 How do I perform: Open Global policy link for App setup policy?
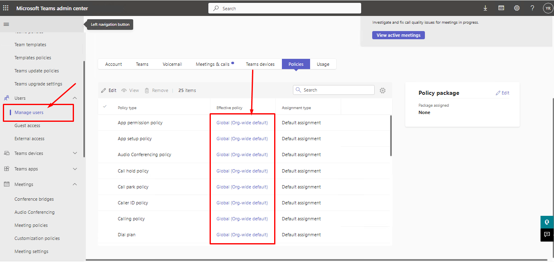[x=242, y=139]
